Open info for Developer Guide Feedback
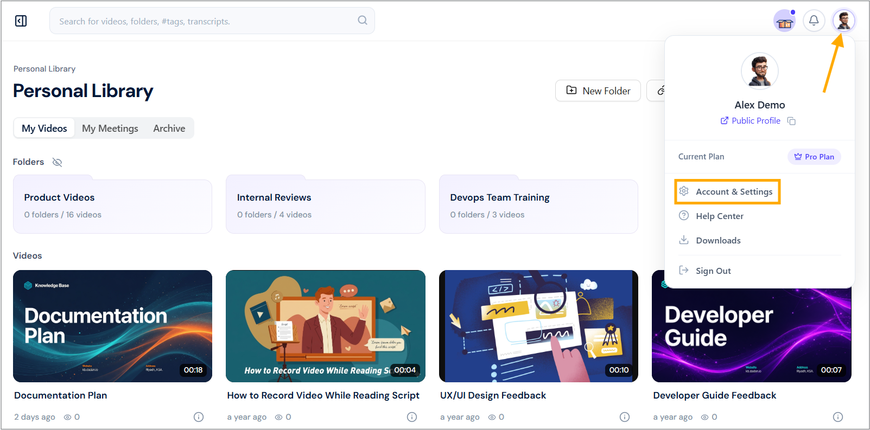The height and width of the screenshot is (430, 870). (838, 417)
